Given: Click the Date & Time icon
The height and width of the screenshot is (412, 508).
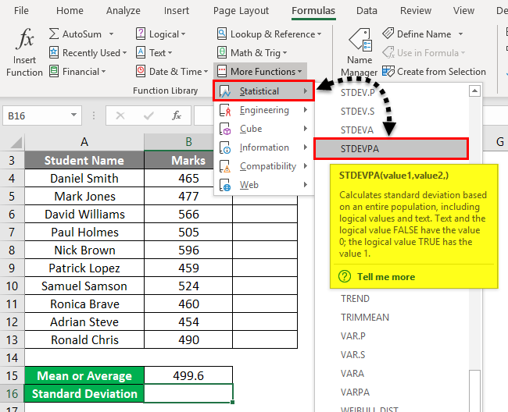Looking at the screenshot, I should (141, 72).
